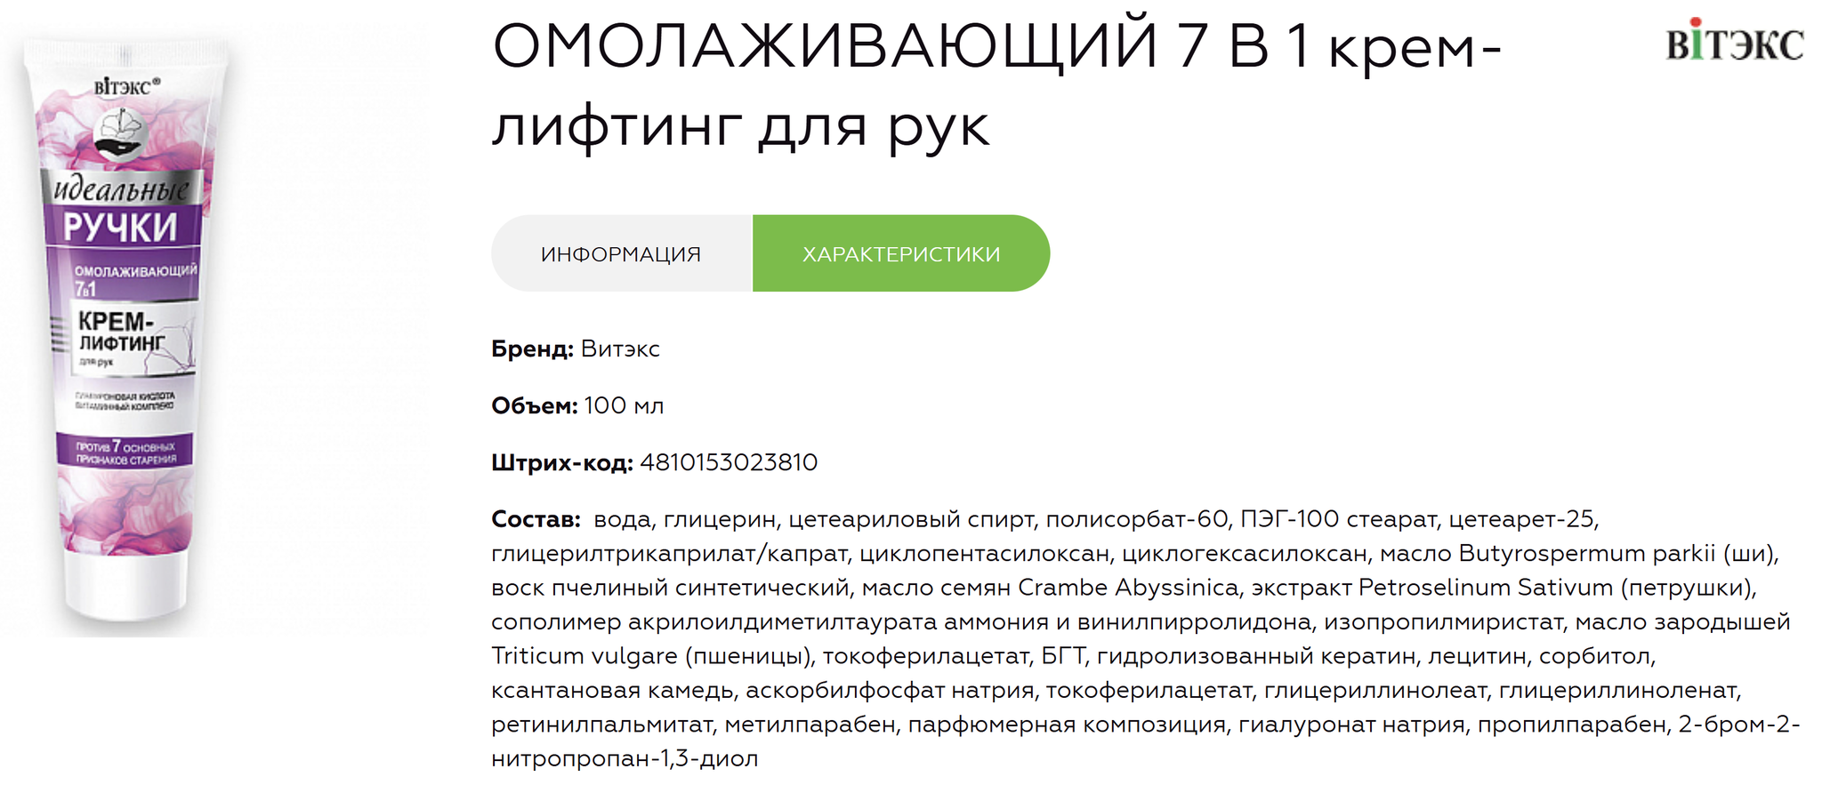This screenshot has height=785, width=1822.
Task: Click the barcode number 4810153023810
Action: 729,463
